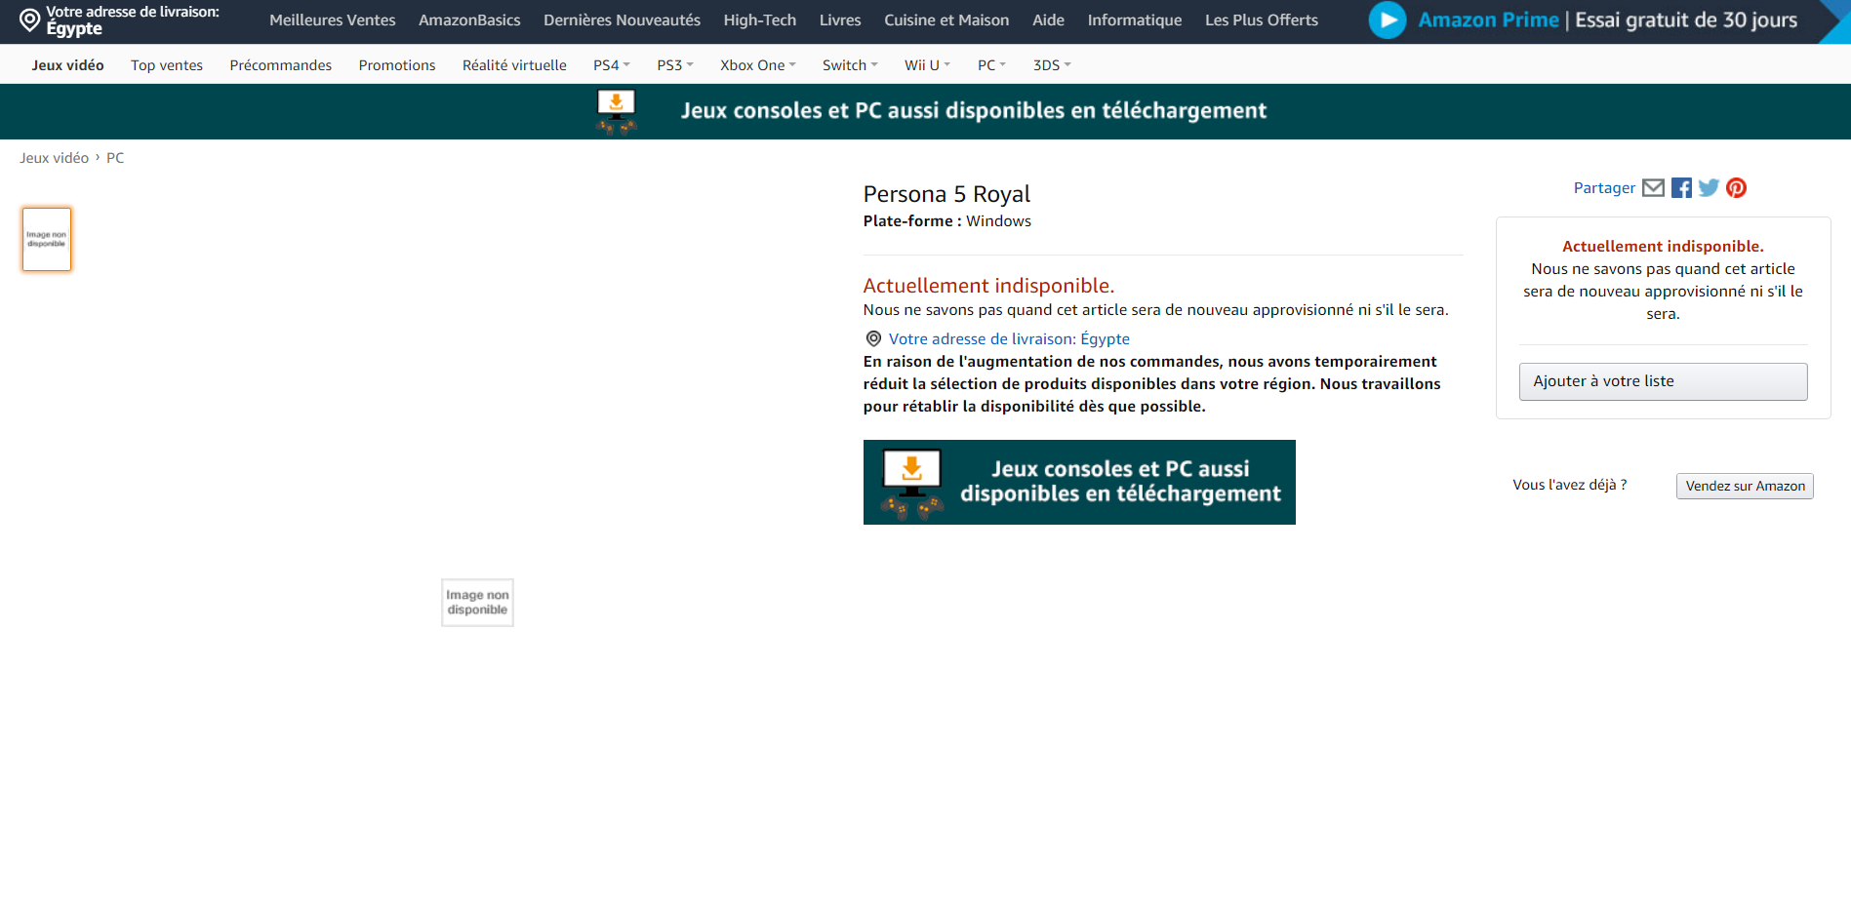
Task: Open the Aide help page
Action: tap(1049, 20)
